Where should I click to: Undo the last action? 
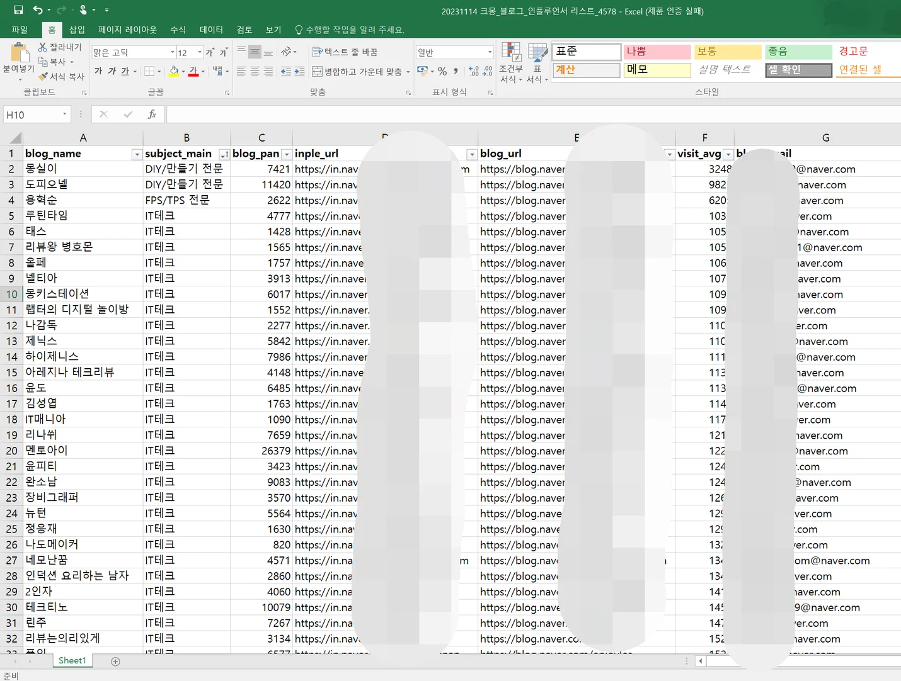[38, 9]
